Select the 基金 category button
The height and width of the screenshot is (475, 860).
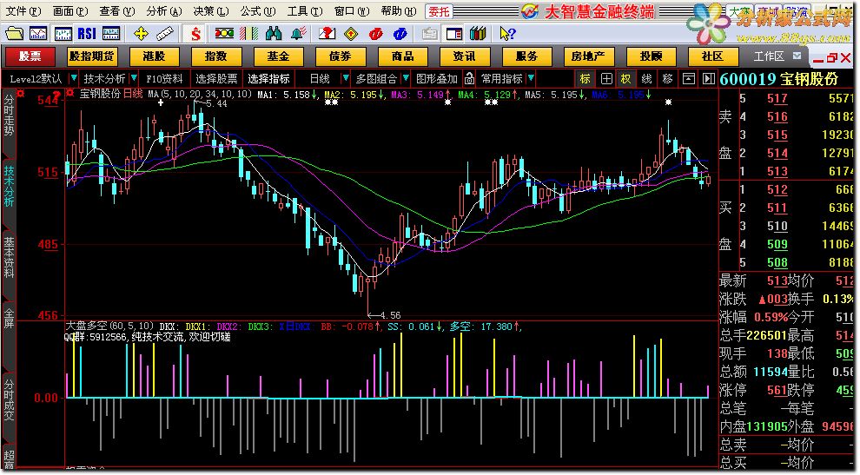278,56
